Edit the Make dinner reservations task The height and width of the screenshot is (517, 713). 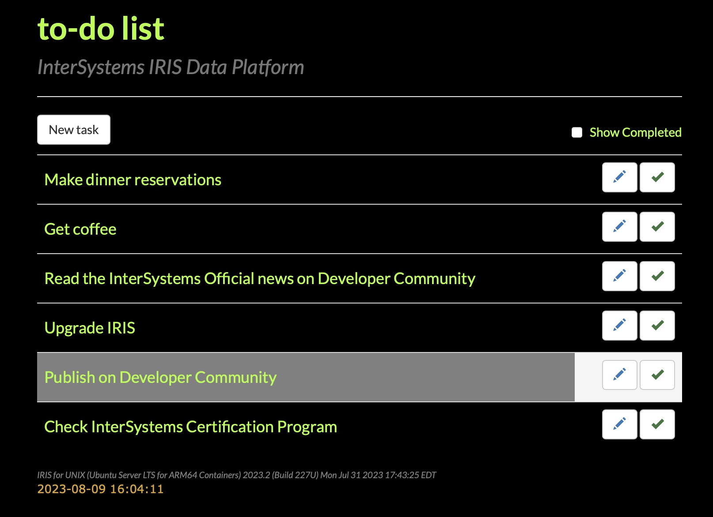619,177
